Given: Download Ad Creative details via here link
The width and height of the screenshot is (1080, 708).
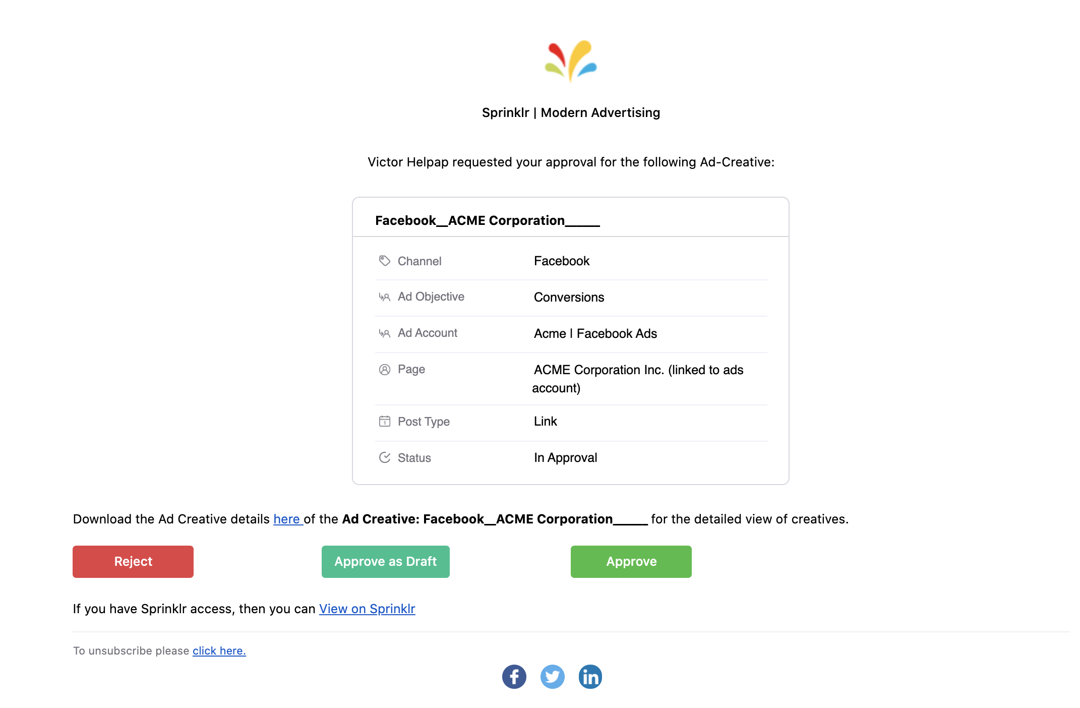Looking at the screenshot, I should (x=288, y=519).
